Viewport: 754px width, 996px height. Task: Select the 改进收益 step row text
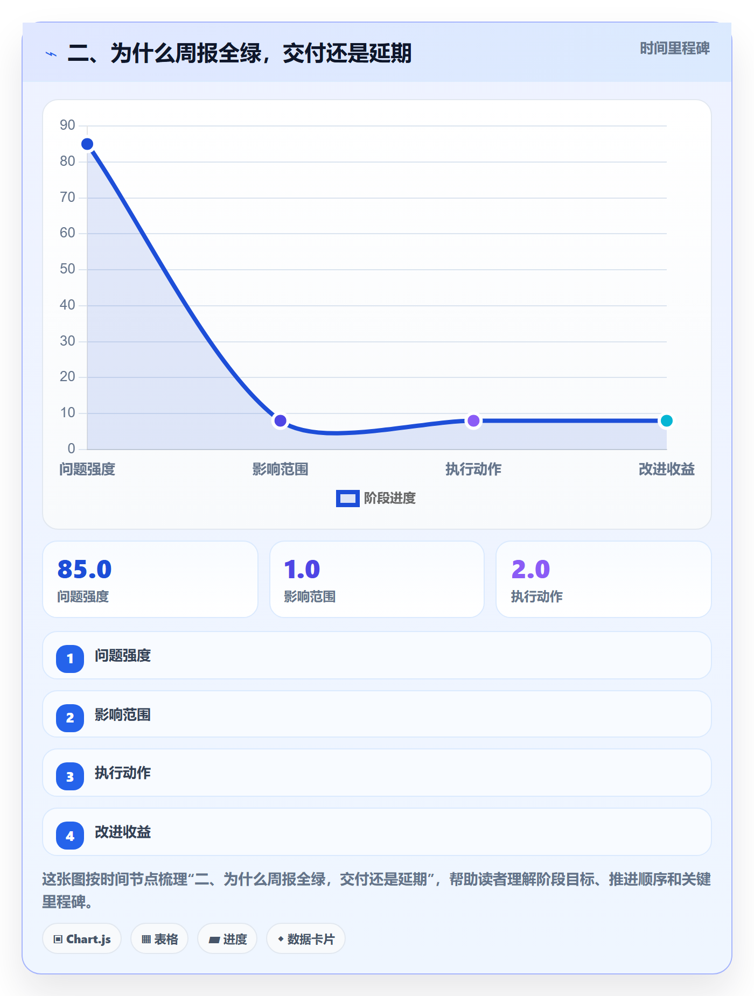(123, 832)
